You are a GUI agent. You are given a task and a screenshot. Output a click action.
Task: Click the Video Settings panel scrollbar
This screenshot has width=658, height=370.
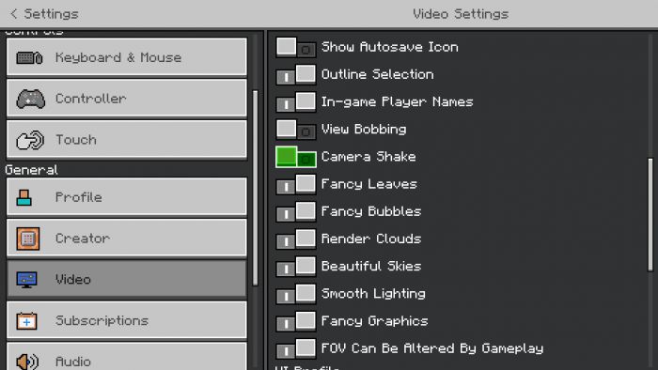(x=650, y=214)
